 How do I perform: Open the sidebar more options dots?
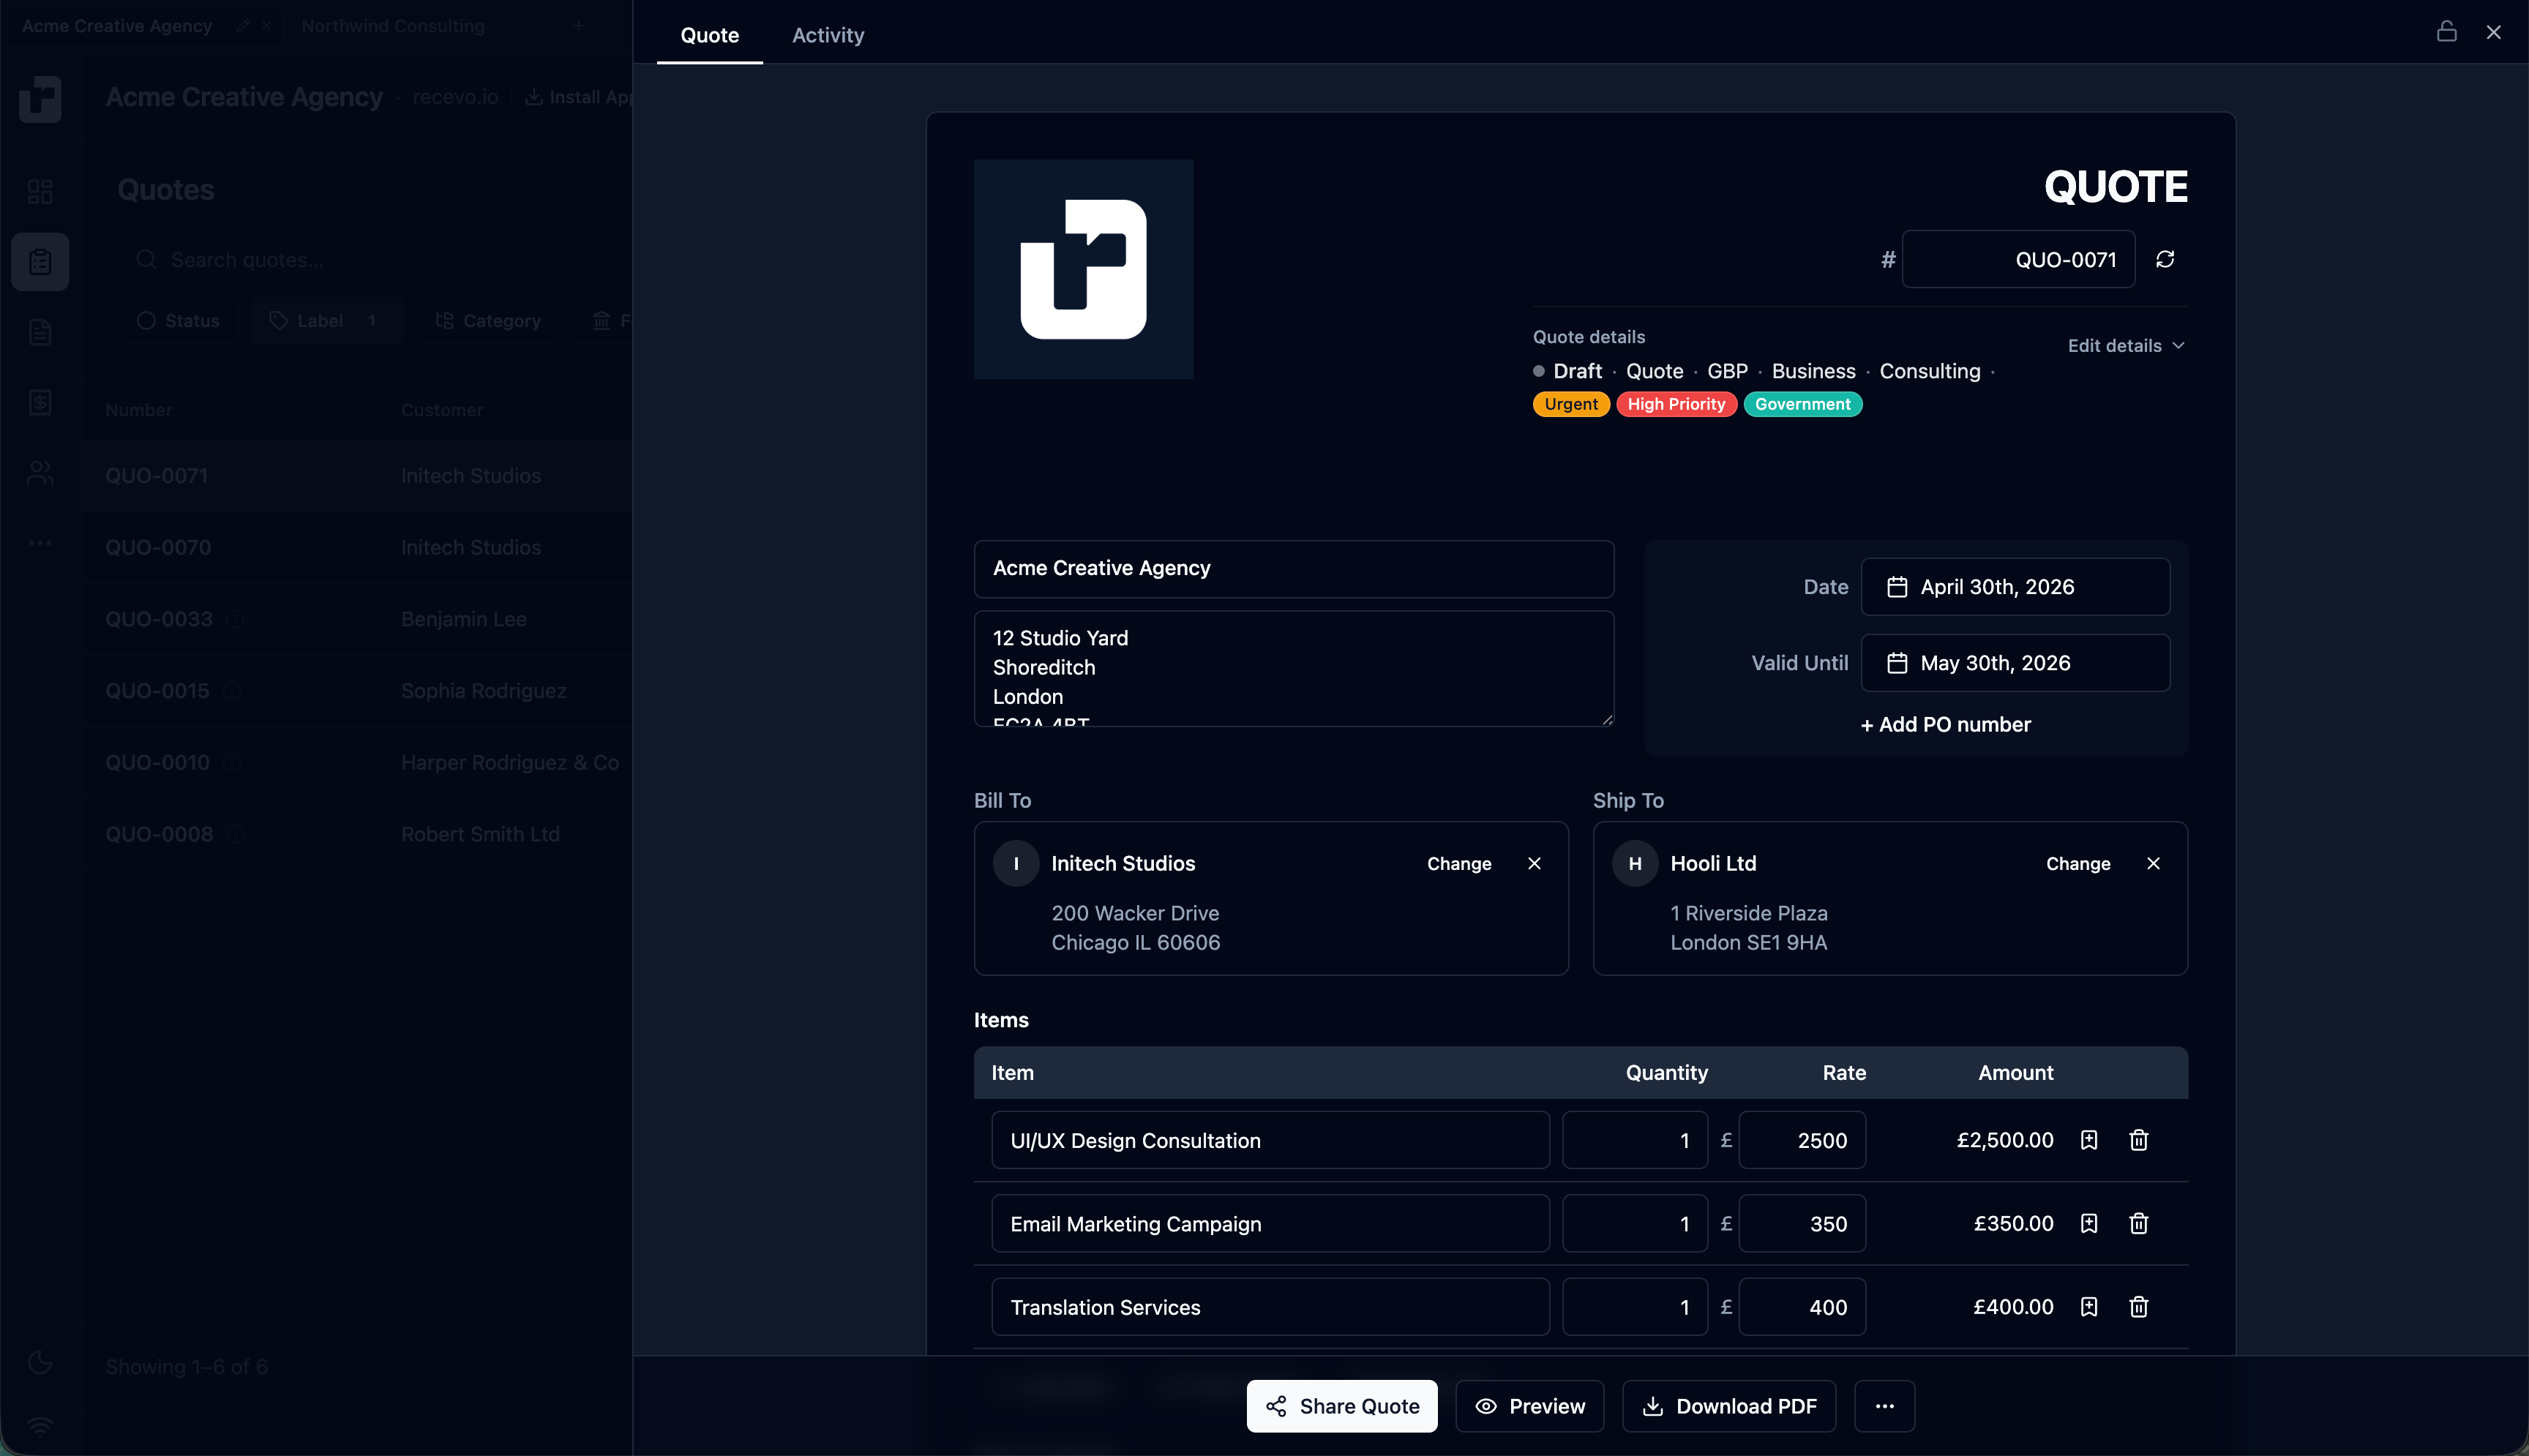[x=40, y=543]
